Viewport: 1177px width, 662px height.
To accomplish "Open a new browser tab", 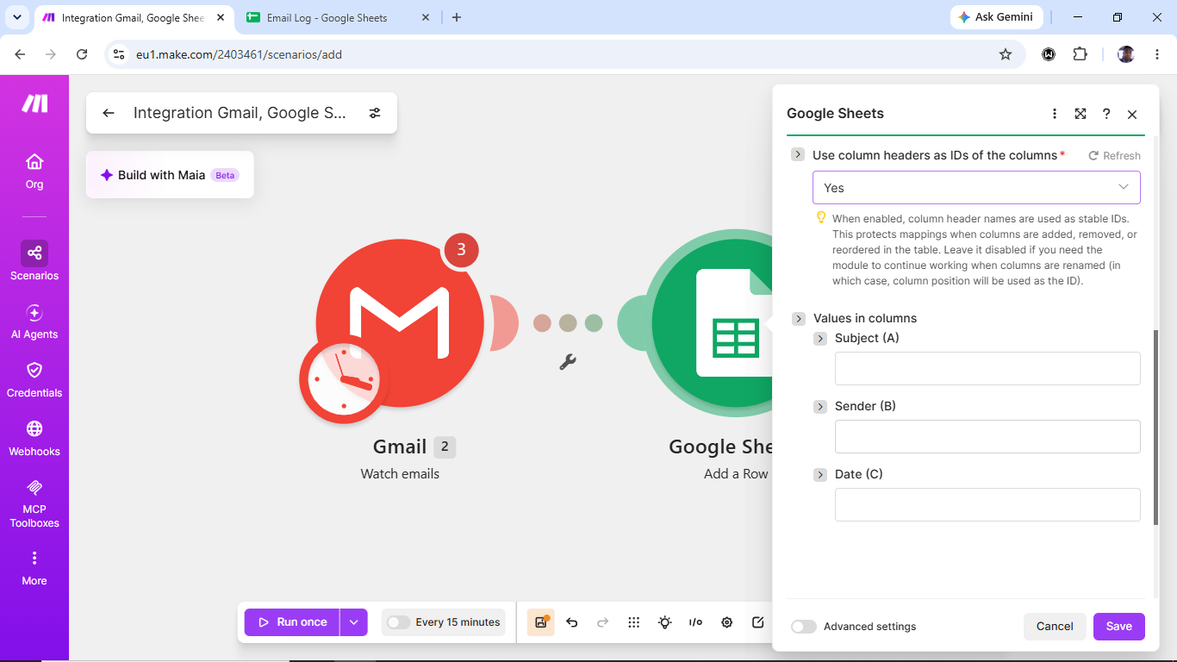I will point(457,17).
